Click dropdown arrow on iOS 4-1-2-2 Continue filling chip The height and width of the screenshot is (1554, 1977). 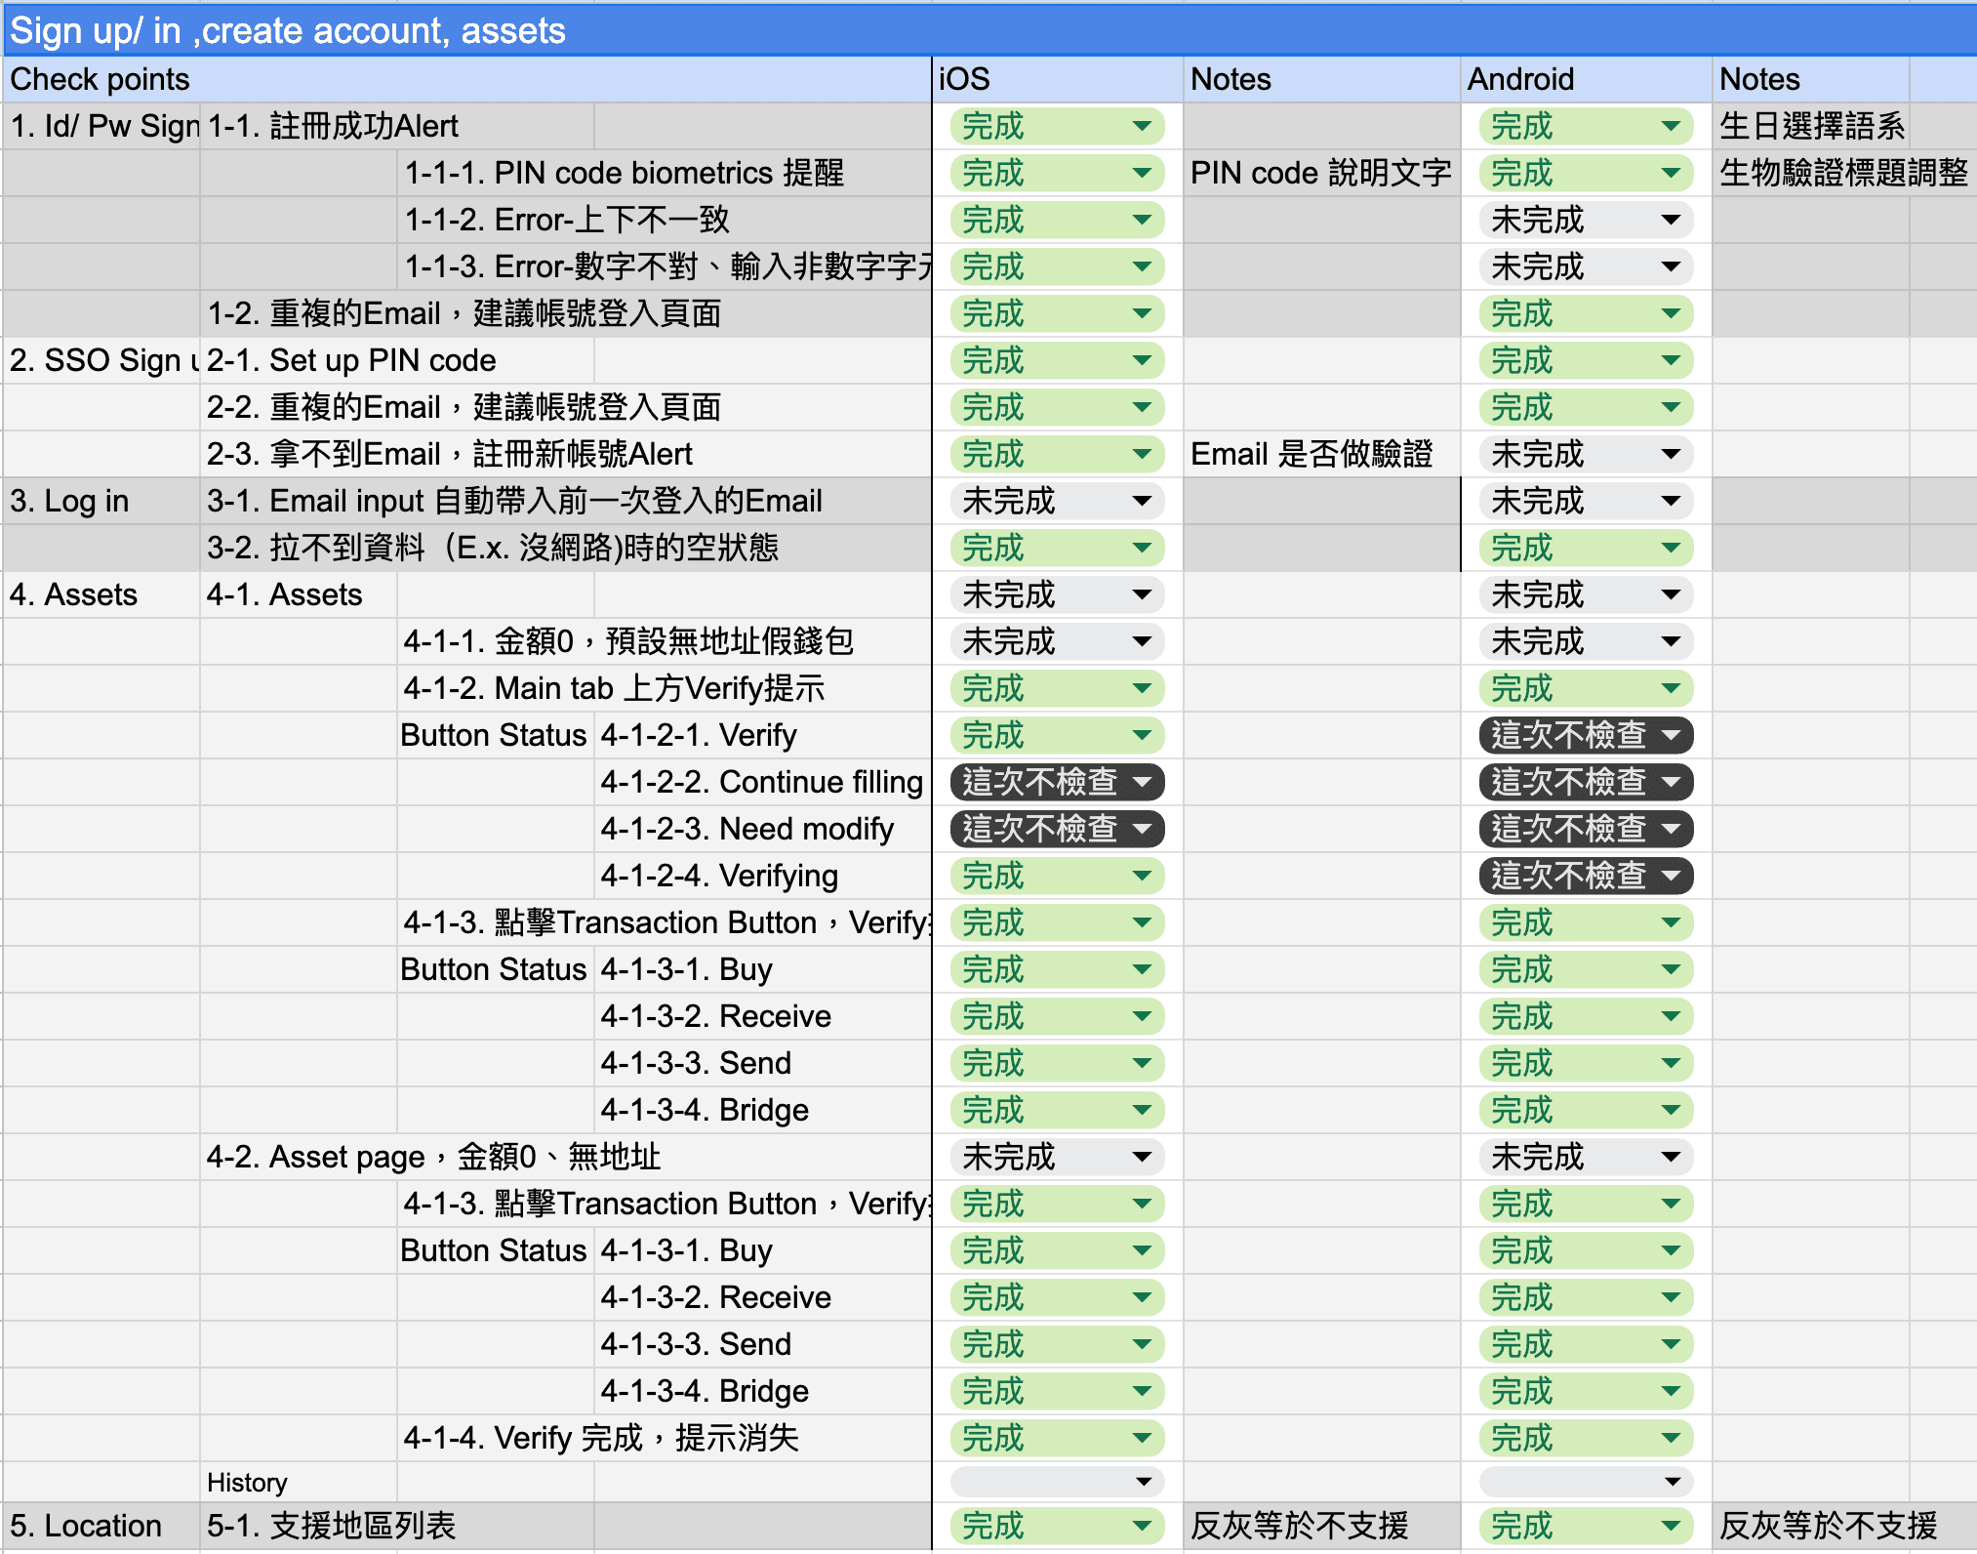point(1143,783)
